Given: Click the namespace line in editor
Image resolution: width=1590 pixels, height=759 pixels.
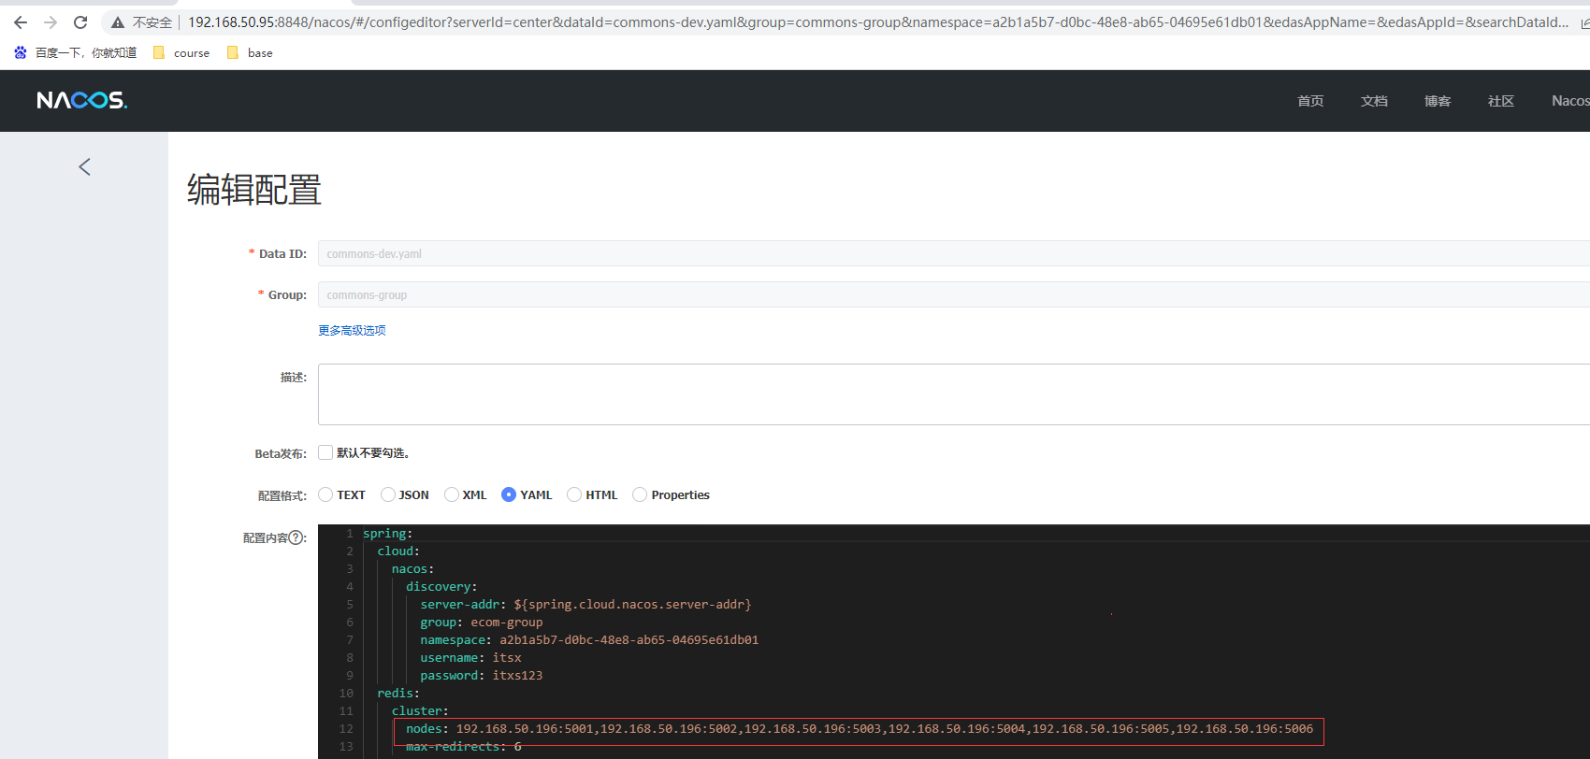Looking at the screenshot, I should pyautogui.click(x=589, y=640).
